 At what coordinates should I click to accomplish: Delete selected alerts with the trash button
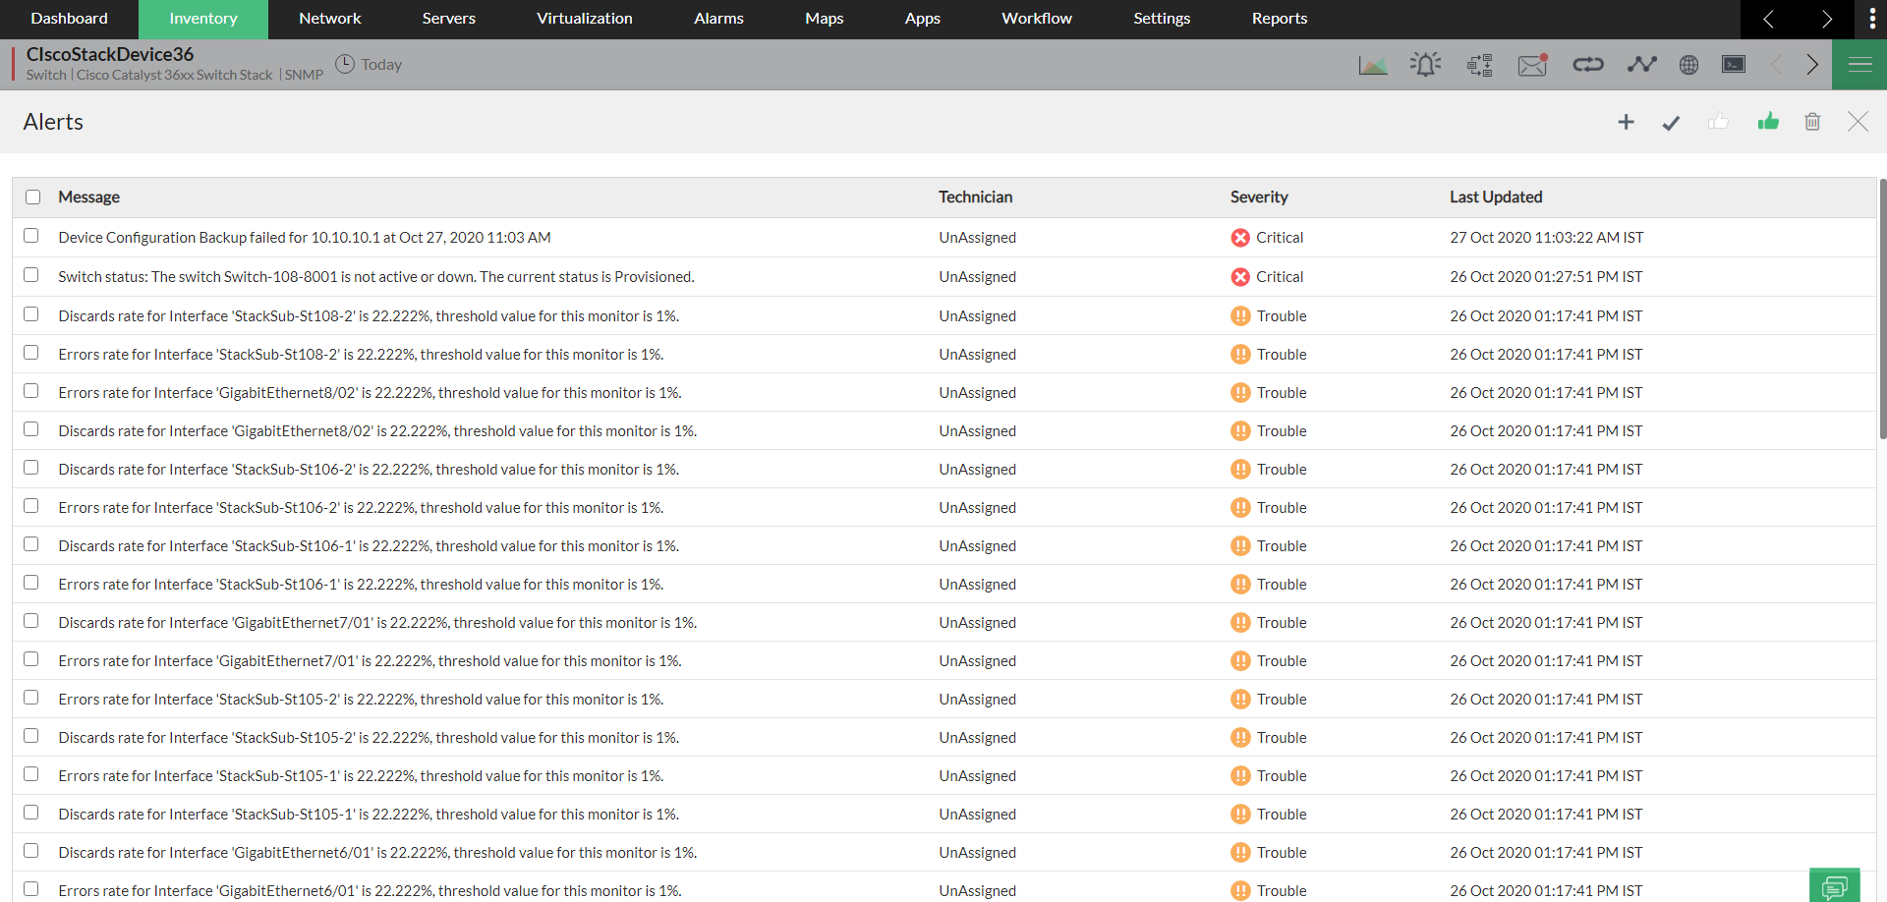tap(1812, 121)
